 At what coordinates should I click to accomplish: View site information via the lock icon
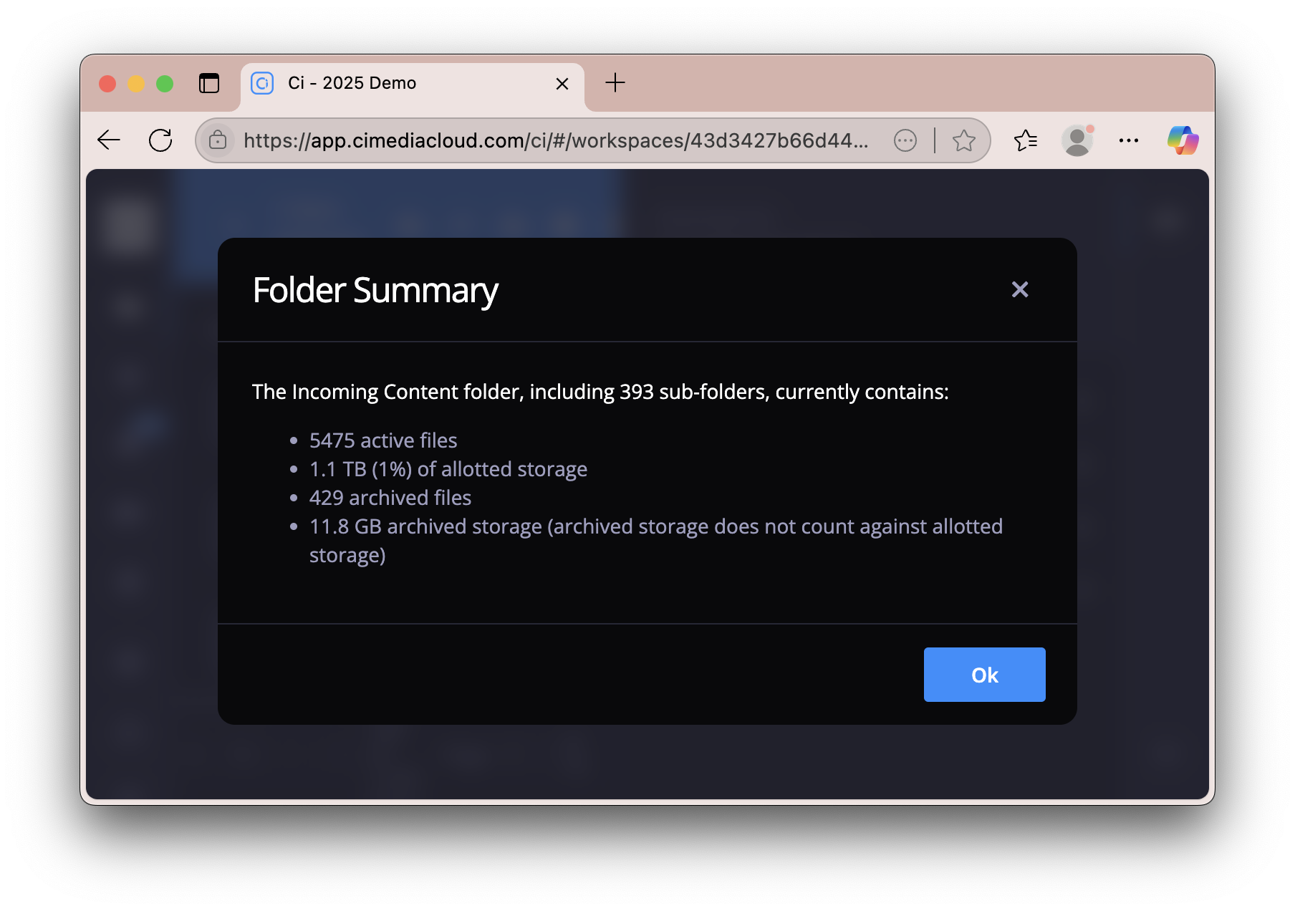(x=218, y=140)
